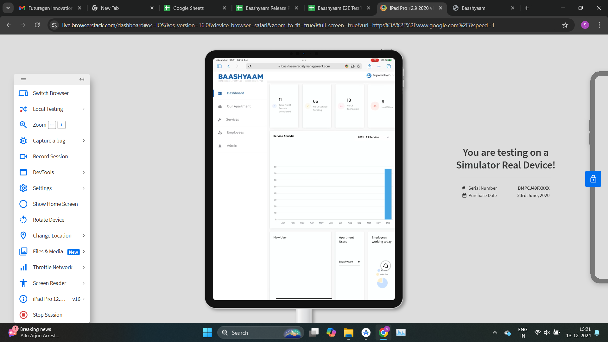Viewport: 608px width, 342px height.
Task: Click the headset support icon in dashboard
Action: point(385,266)
